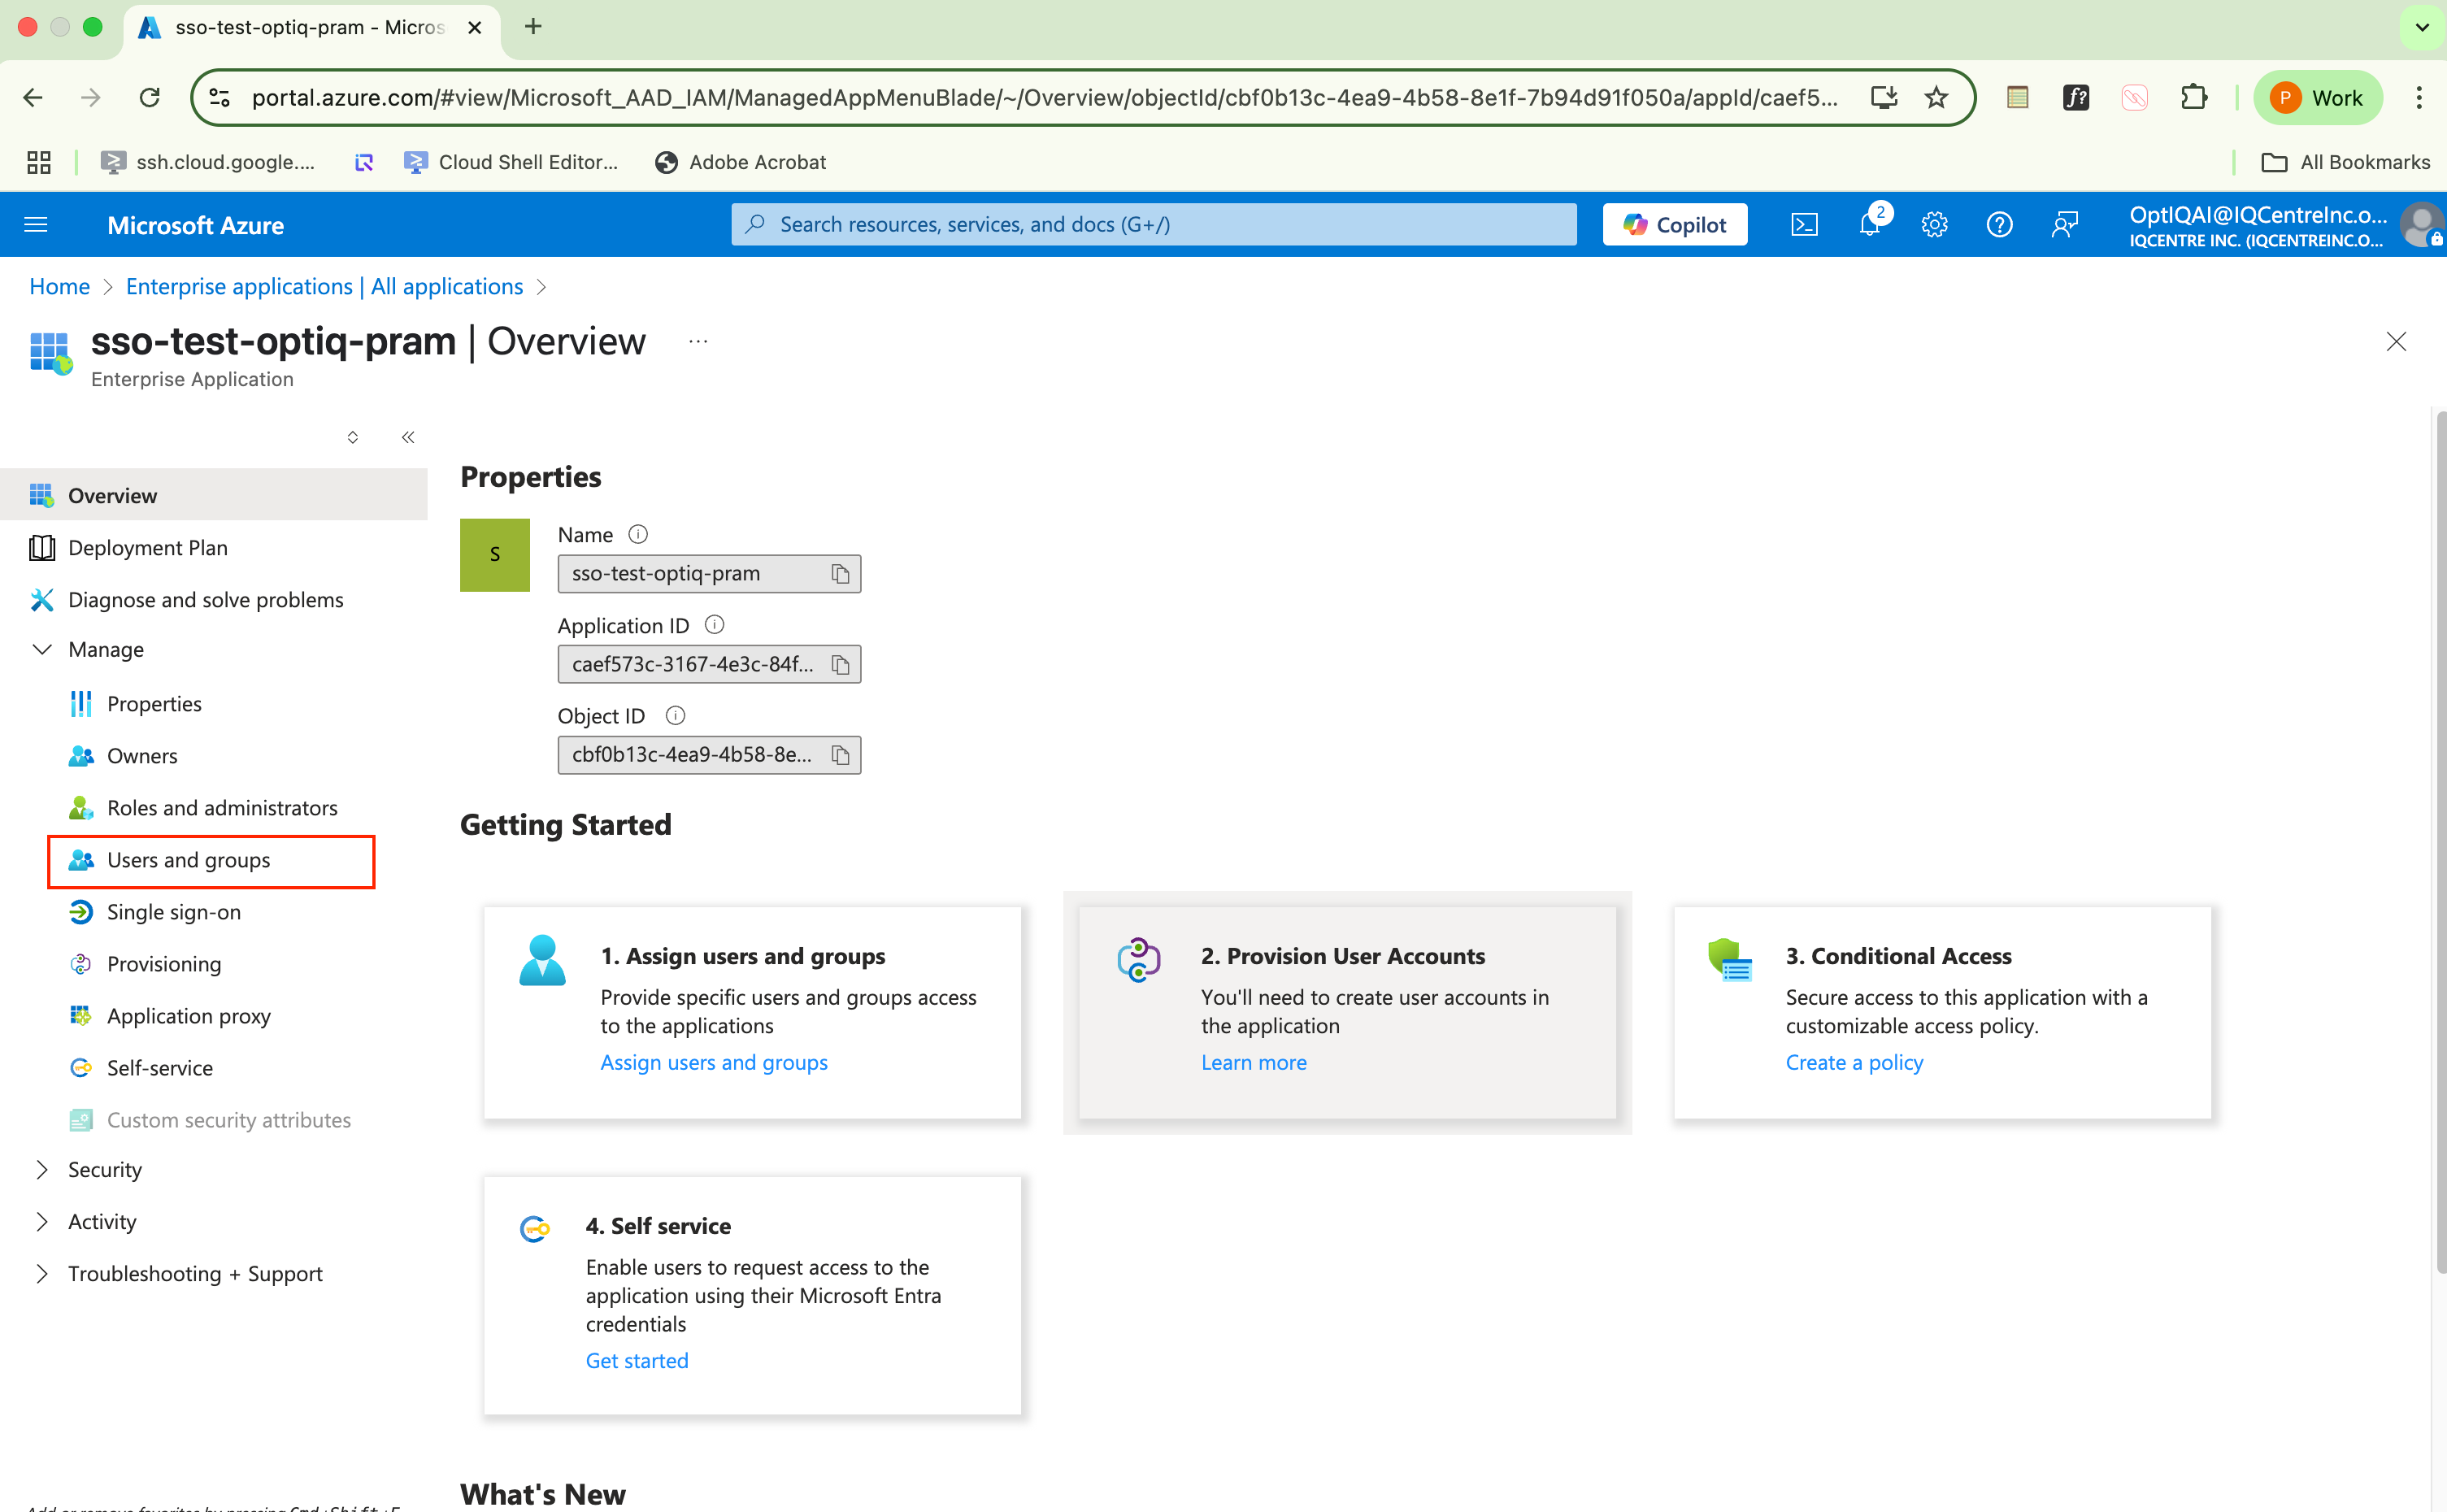Click the Microsoft Azure logo text

195,226
